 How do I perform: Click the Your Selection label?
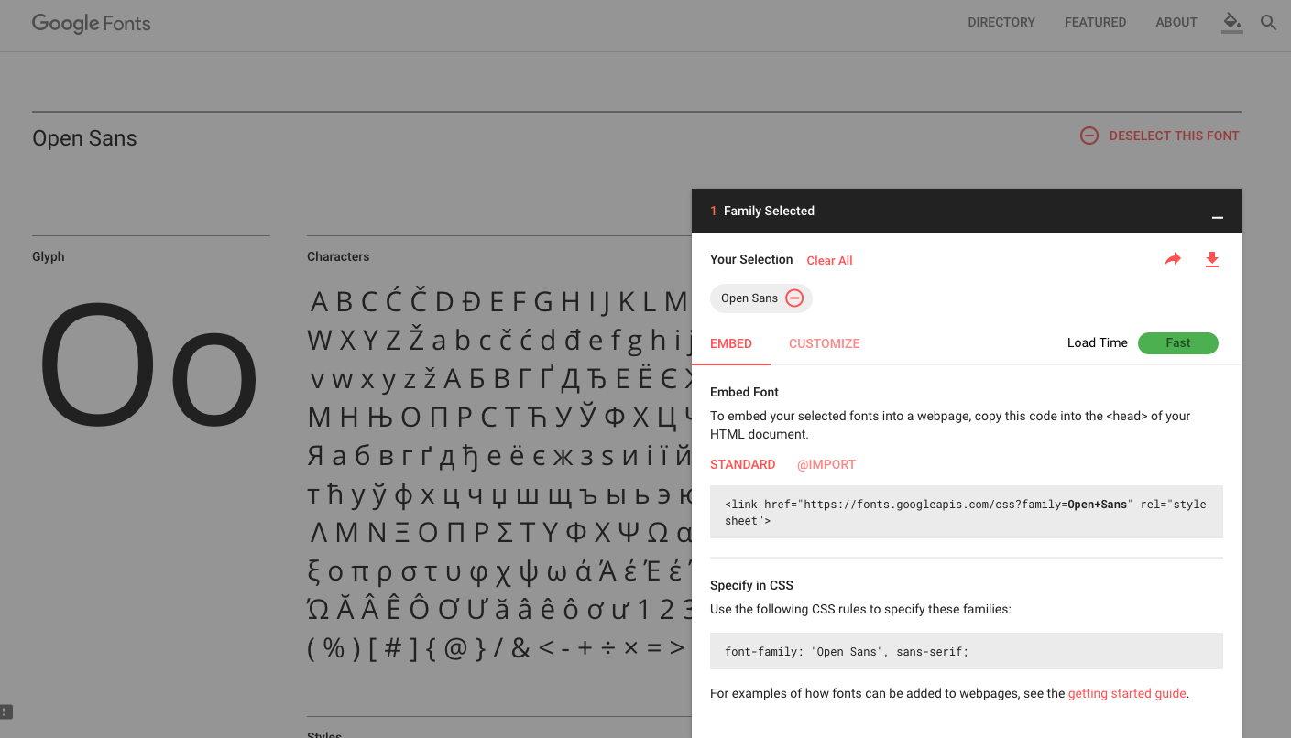pyautogui.click(x=751, y=259)
